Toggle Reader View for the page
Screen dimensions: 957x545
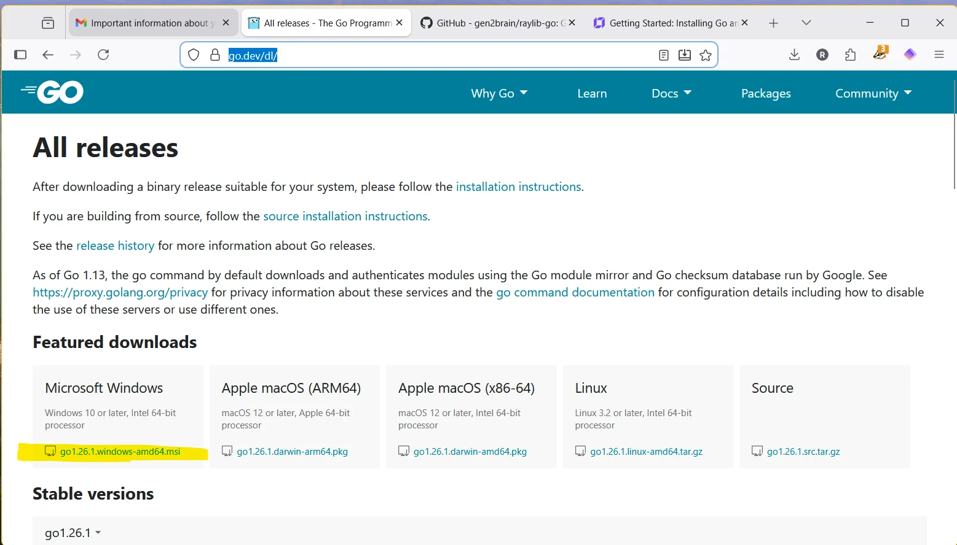point(663,55)
